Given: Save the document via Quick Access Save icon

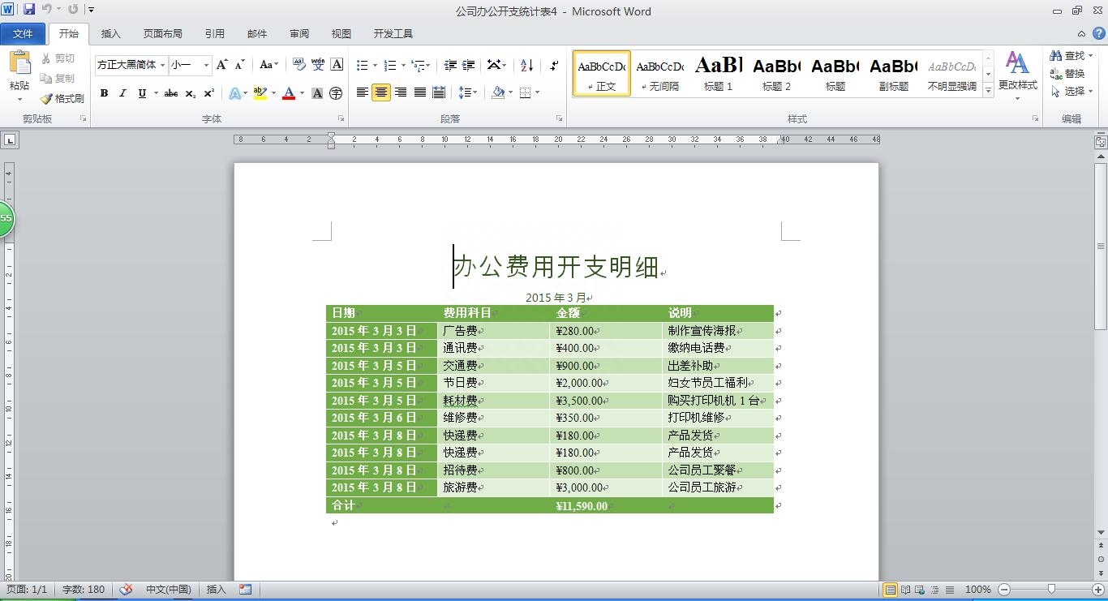Looking at the screenshot, I should pos(28,8).
